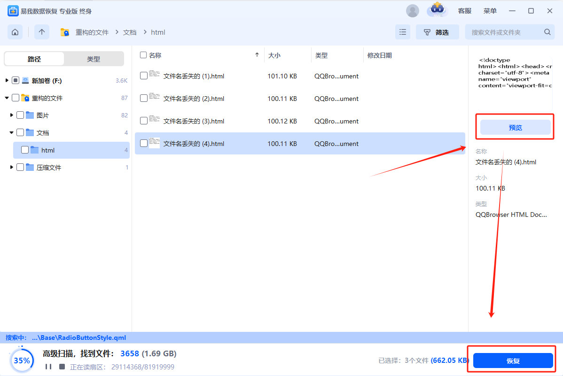Expand the 压缩文件 tree node
Image resolution: width=563 pixels, height=376 pixels.
point(11,168)
